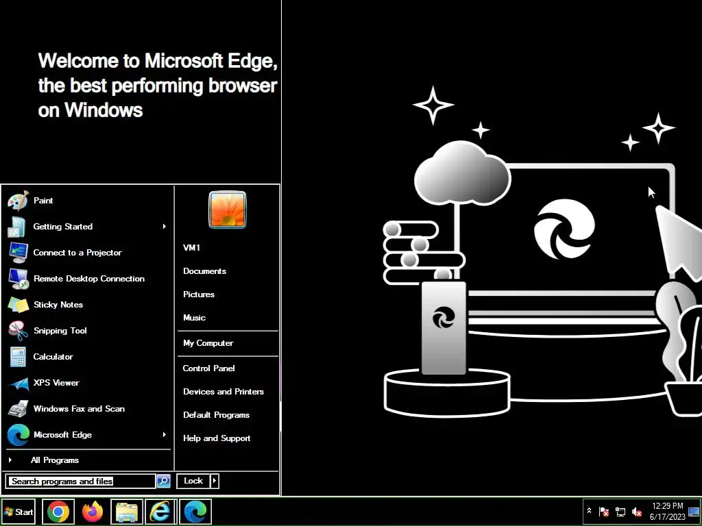The width and height of the screenshot is (702, 526).
Task: Click the Show desktop icon beside clock
Action: (694, 512)
